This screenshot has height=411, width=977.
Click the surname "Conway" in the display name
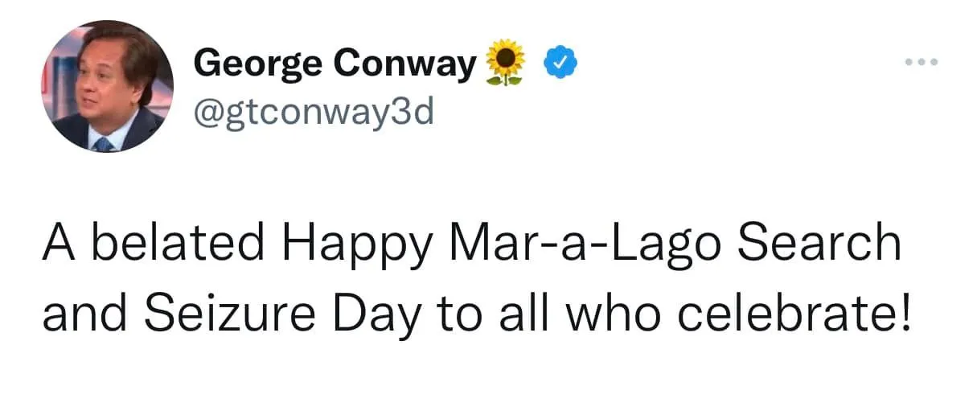404,63
